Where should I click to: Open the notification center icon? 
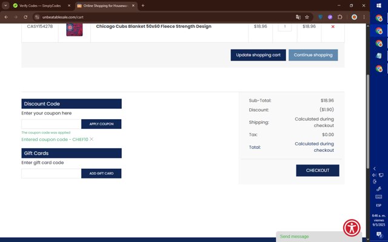[x=379, y=234]
